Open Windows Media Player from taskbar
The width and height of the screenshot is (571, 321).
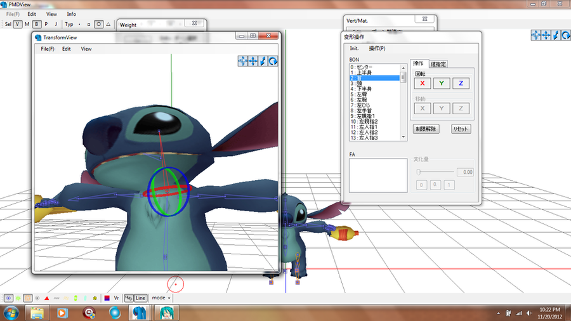(x=62, y=313)
